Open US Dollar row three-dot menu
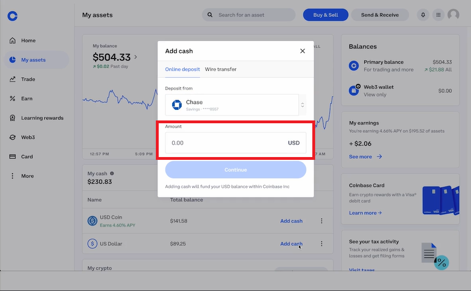 tap(321, 244)
